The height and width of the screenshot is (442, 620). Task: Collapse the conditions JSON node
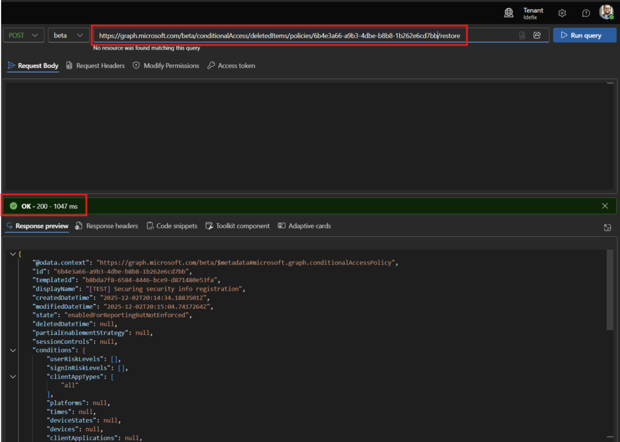tap(13, 350)
